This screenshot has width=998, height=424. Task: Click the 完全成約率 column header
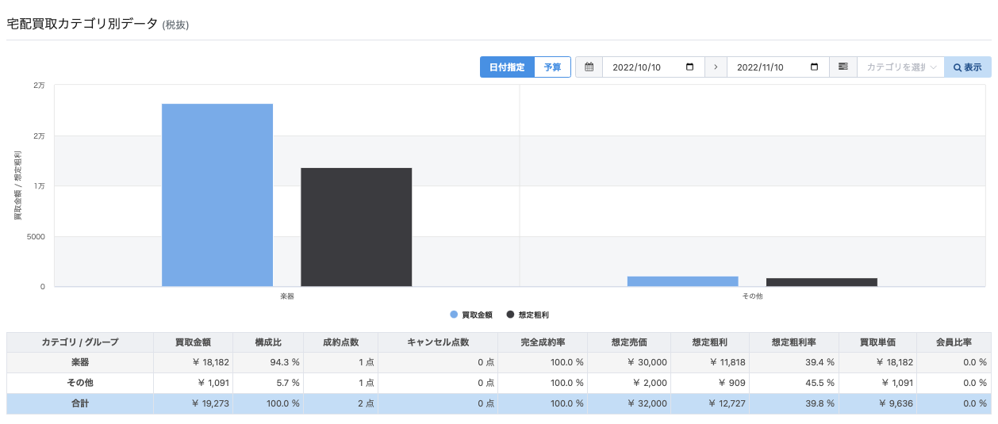tap(543, 342)
